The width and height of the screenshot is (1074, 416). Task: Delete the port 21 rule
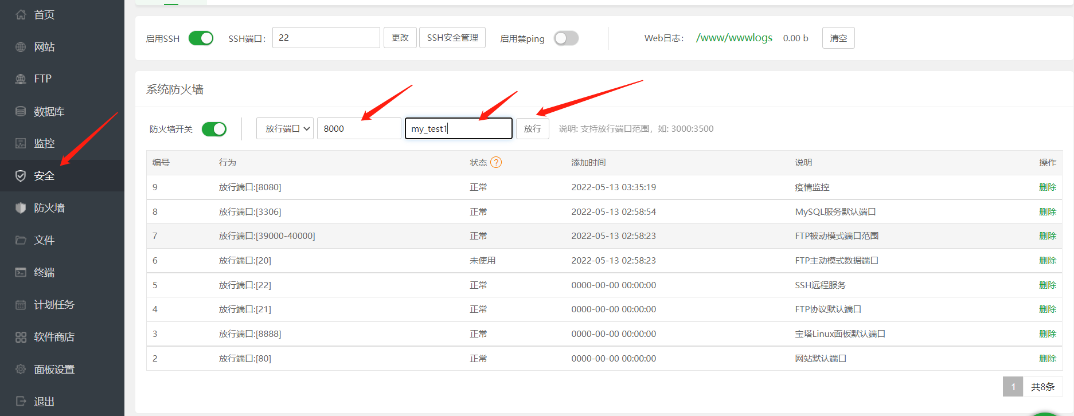[x=1048, y=309]
